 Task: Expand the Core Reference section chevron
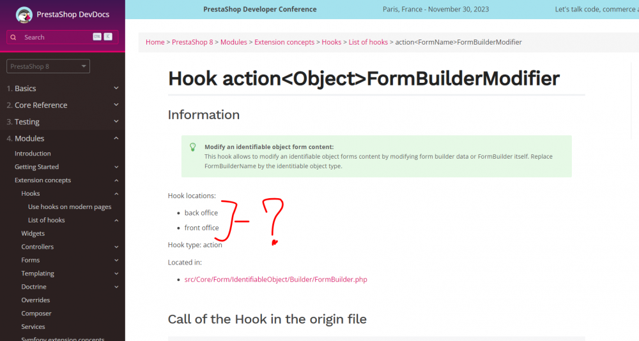116,105
